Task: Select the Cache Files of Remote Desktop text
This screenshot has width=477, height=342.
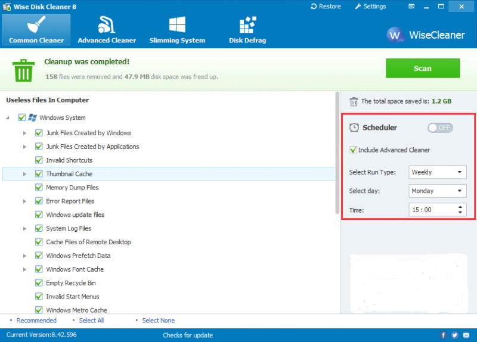Action: pos(88,242)
